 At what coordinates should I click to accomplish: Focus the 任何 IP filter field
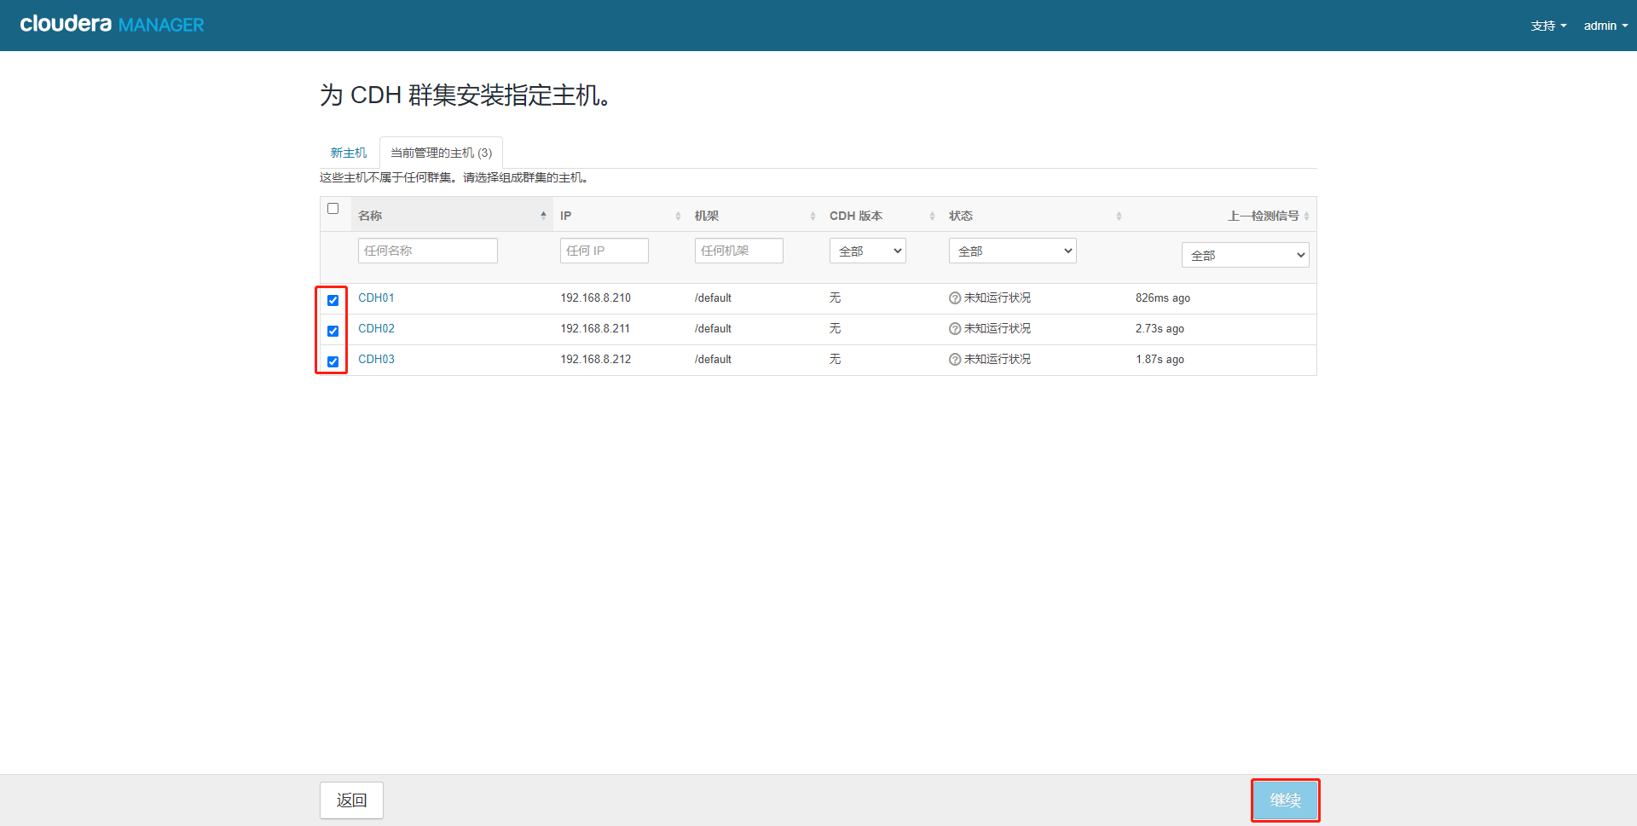604,251
